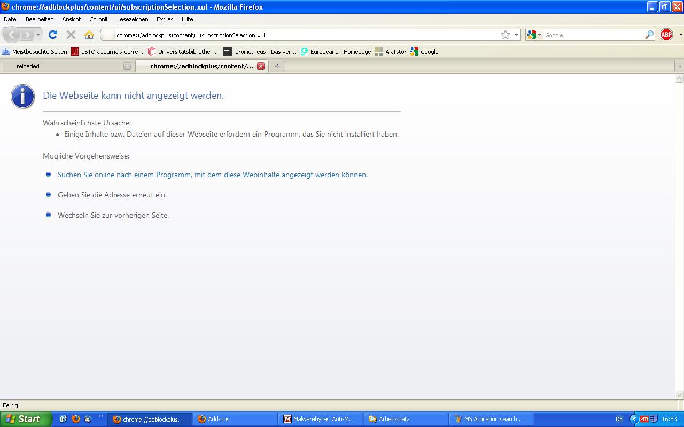Reload the current page

[x=52, y=35]
